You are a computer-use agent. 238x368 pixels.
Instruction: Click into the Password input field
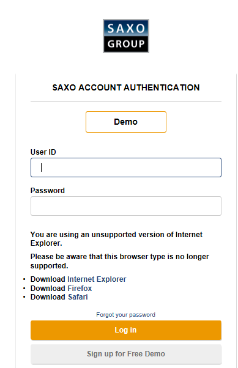click(126, 206)
